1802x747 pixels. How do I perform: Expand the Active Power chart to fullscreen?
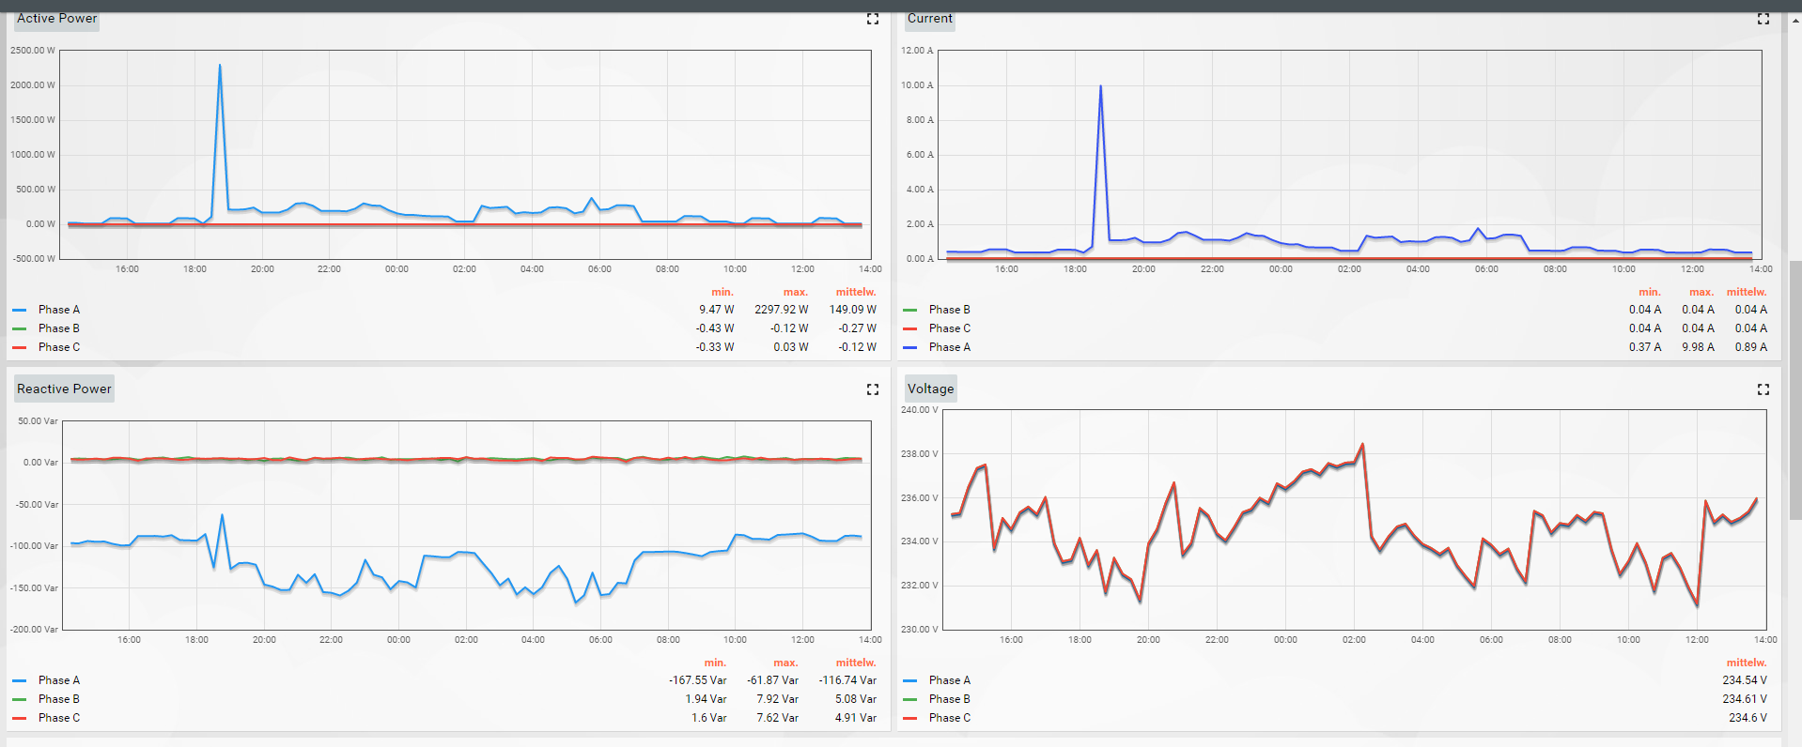(x=873, y=19)
